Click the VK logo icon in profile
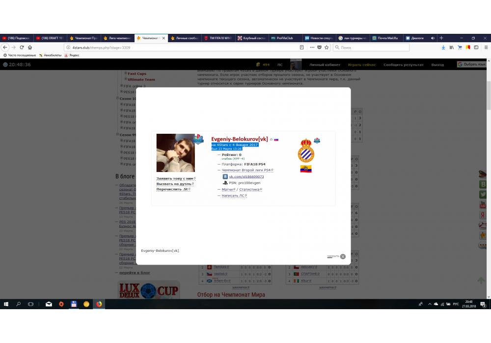 coord(225,176)
